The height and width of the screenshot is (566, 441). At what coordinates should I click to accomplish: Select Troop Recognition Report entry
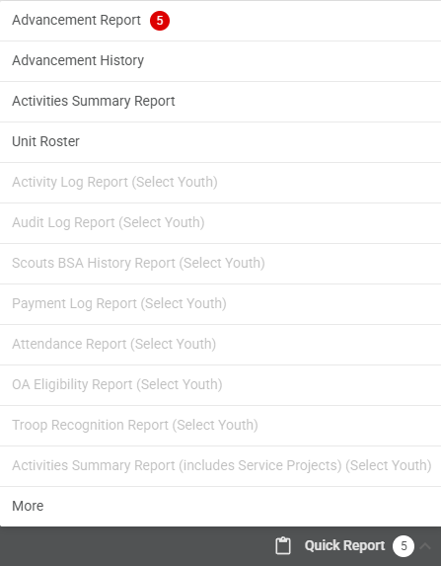(x=220, y=425)
